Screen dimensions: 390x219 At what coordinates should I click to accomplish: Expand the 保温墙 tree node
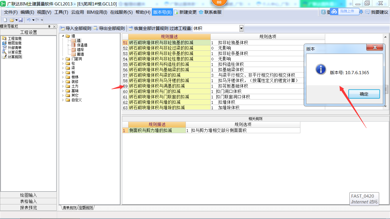tap(69, 45)
